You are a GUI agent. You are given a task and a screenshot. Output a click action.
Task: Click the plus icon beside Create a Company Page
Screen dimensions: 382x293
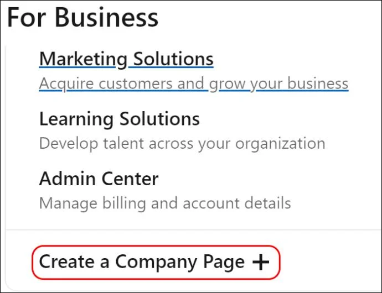pos(260,263)
